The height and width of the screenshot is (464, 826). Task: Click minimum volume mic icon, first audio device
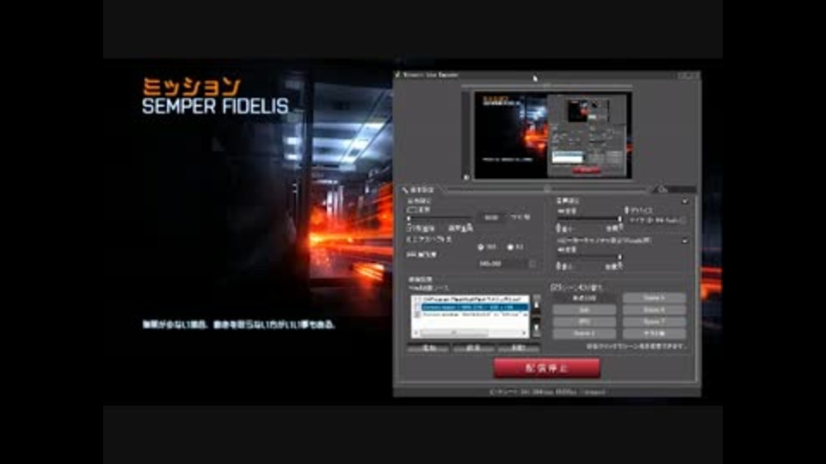click(558, 228)
